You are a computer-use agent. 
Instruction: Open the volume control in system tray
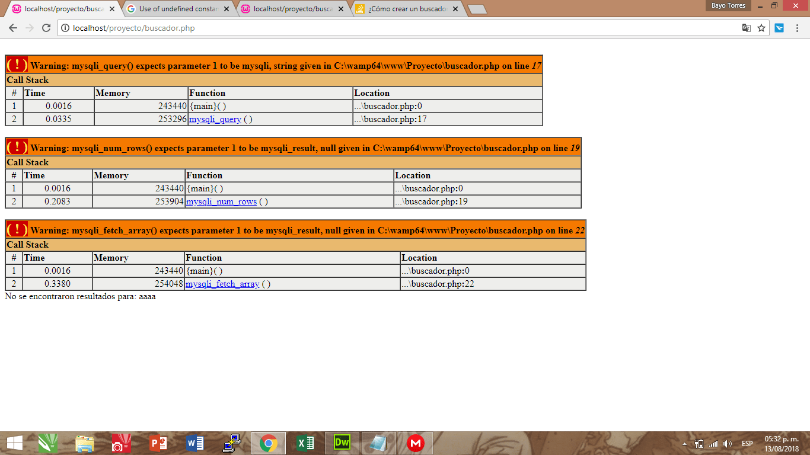pos(728,444)
